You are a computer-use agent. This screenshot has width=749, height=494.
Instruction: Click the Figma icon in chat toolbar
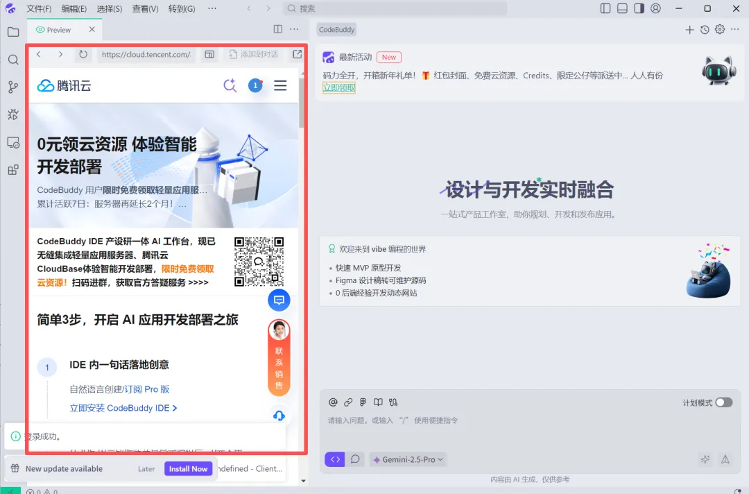pos(363,402)
